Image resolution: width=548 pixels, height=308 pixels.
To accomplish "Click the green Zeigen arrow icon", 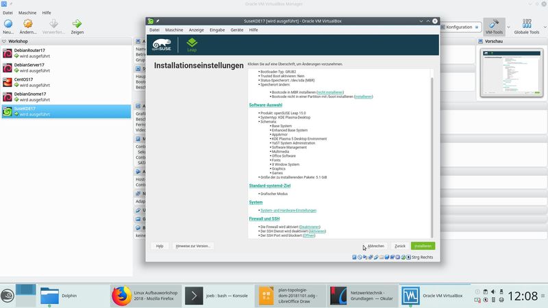I will (77, 24).
